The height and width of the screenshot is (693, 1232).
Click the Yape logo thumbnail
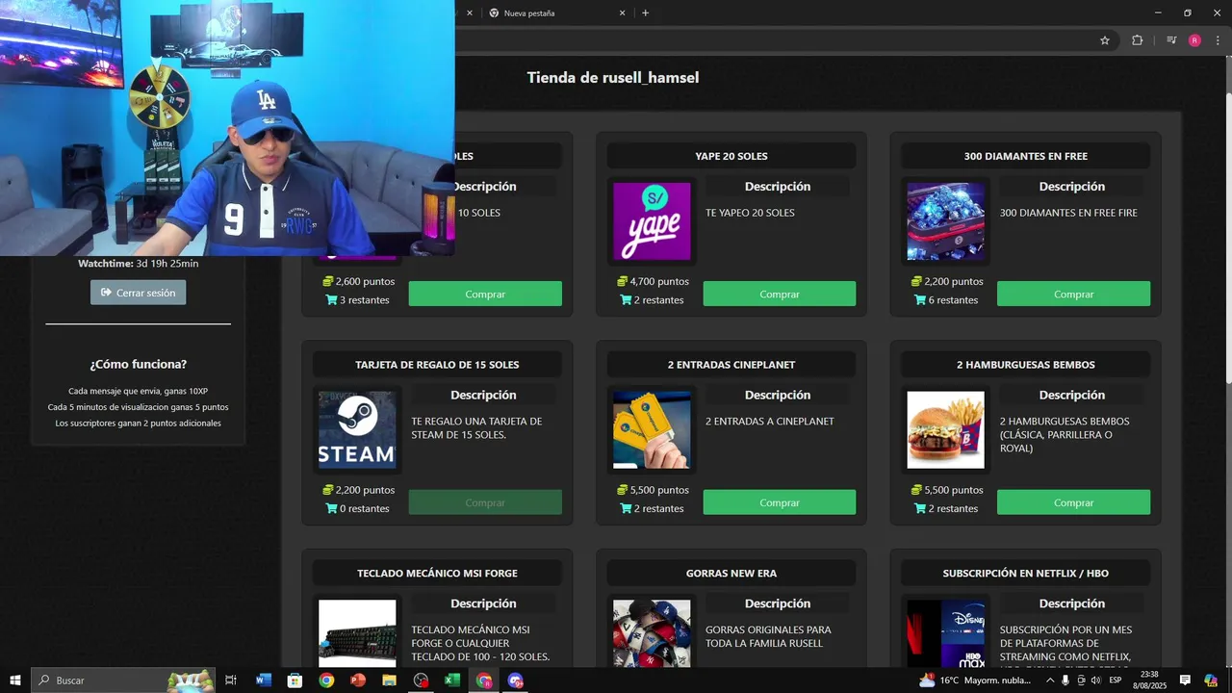(652, 221)
